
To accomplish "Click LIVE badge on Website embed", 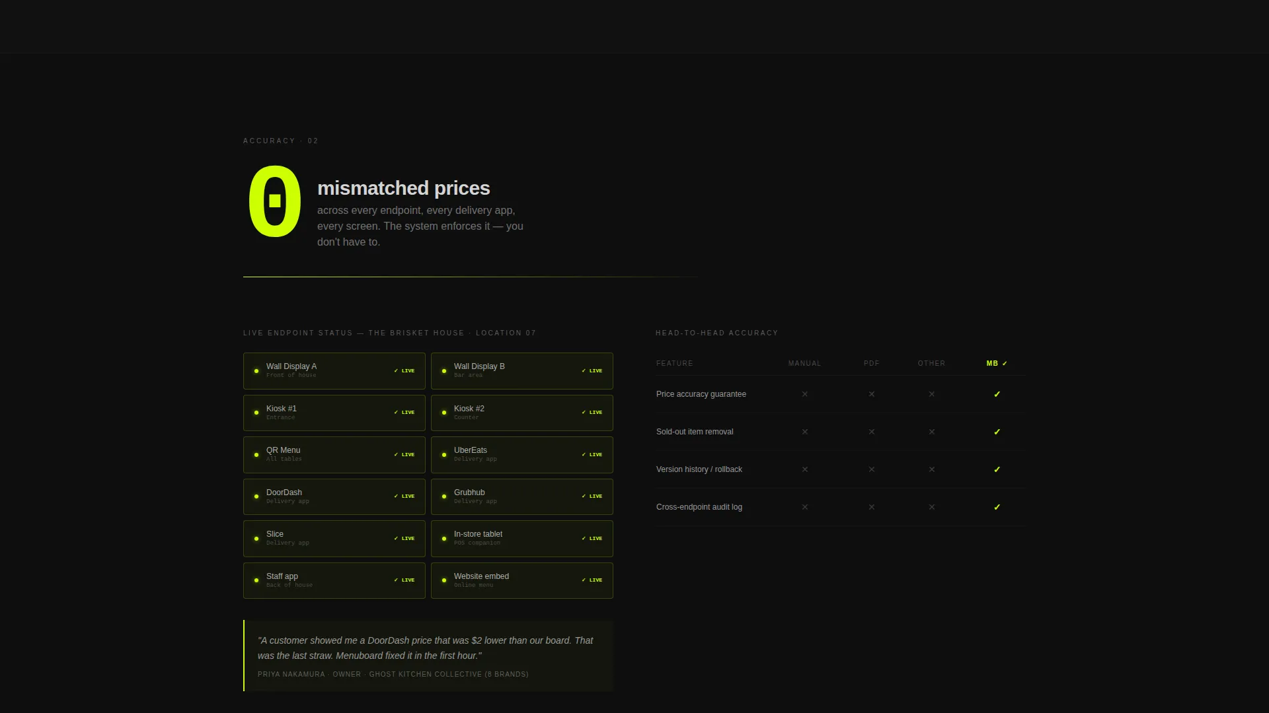I will click(592, 580).
